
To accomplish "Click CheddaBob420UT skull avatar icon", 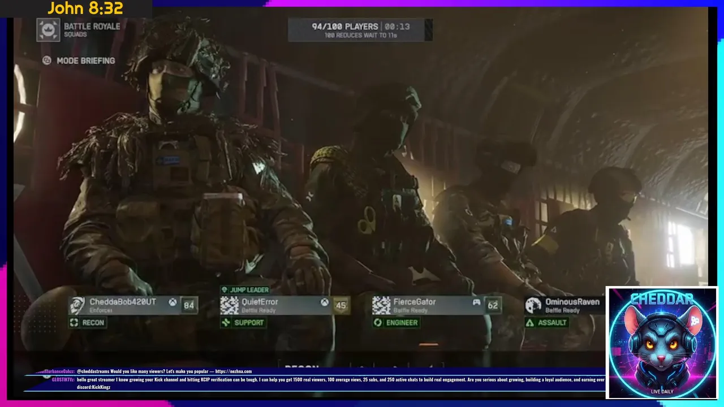I will pyautogui.click(x=77, y=306).
